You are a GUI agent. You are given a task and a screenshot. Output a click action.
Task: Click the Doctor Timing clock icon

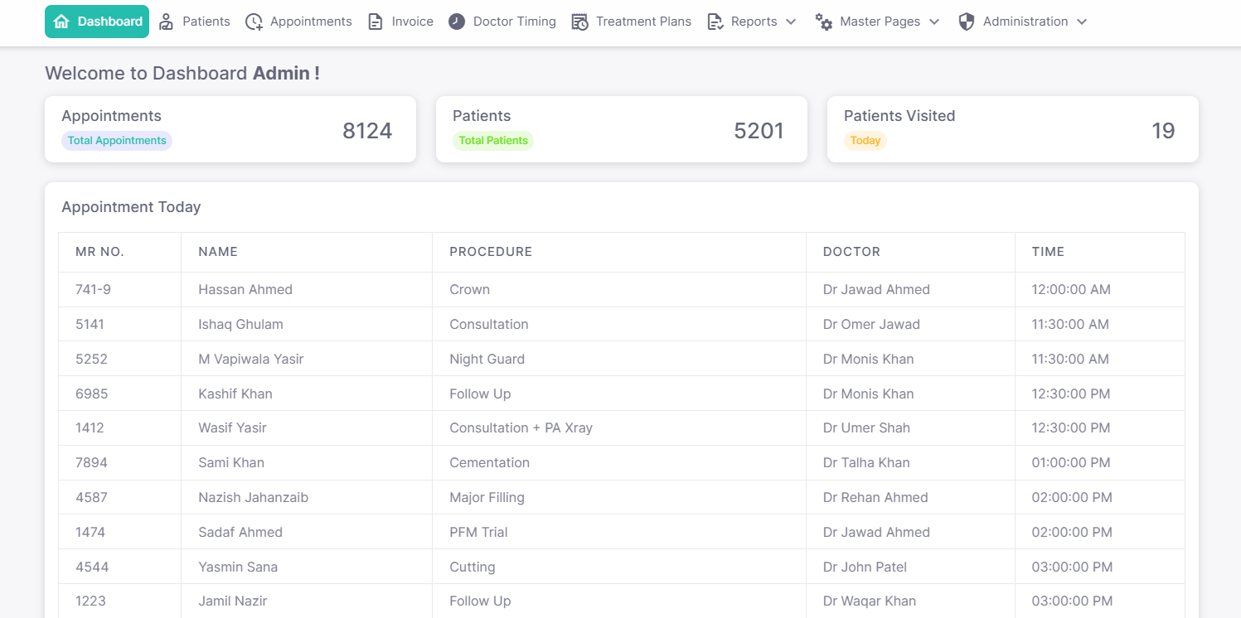(x=457, y=22)
